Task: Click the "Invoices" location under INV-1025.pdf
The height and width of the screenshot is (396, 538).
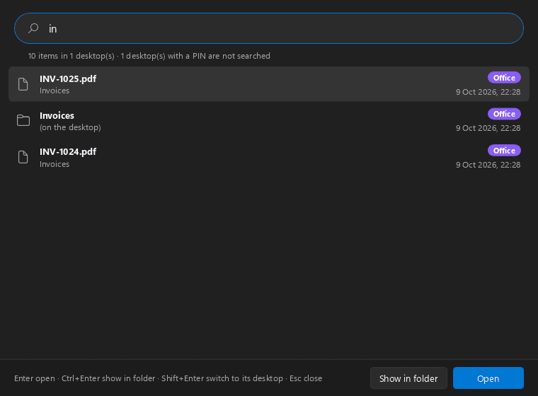Action: pos(55,91)
